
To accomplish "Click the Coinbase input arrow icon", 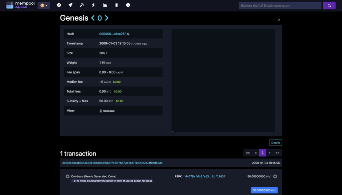I will point(67,176).
